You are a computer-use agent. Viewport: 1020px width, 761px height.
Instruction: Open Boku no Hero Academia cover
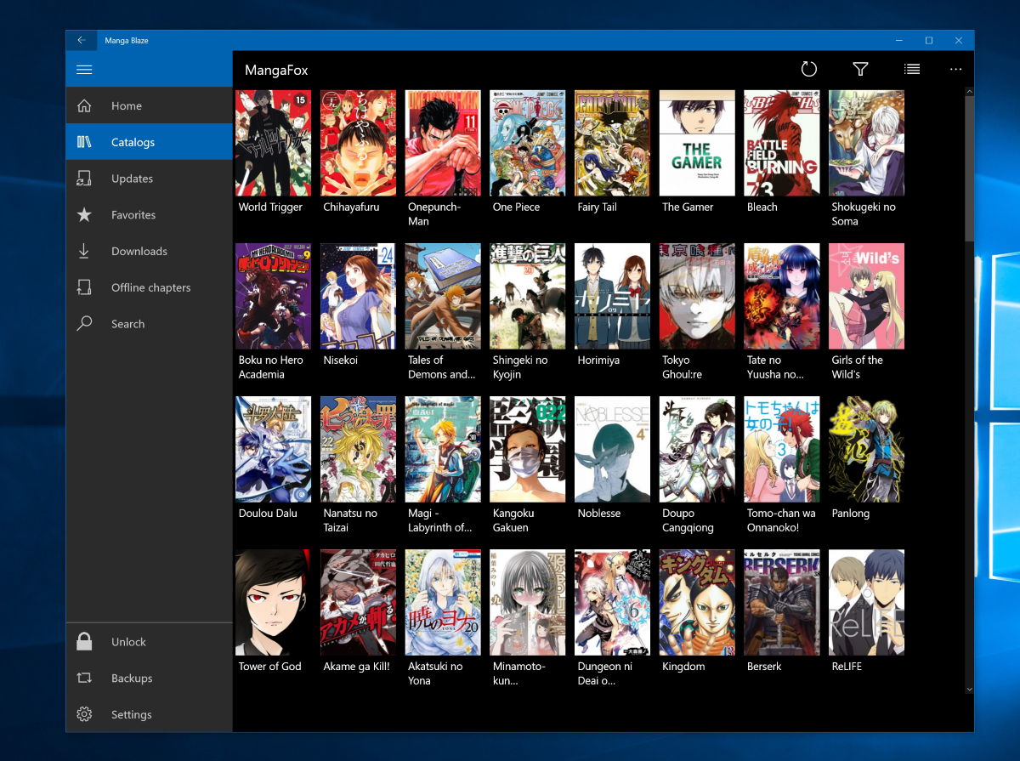click(273, 296)
